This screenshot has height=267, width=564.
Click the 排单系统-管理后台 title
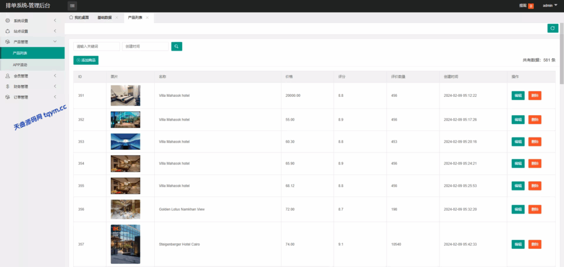28,6
